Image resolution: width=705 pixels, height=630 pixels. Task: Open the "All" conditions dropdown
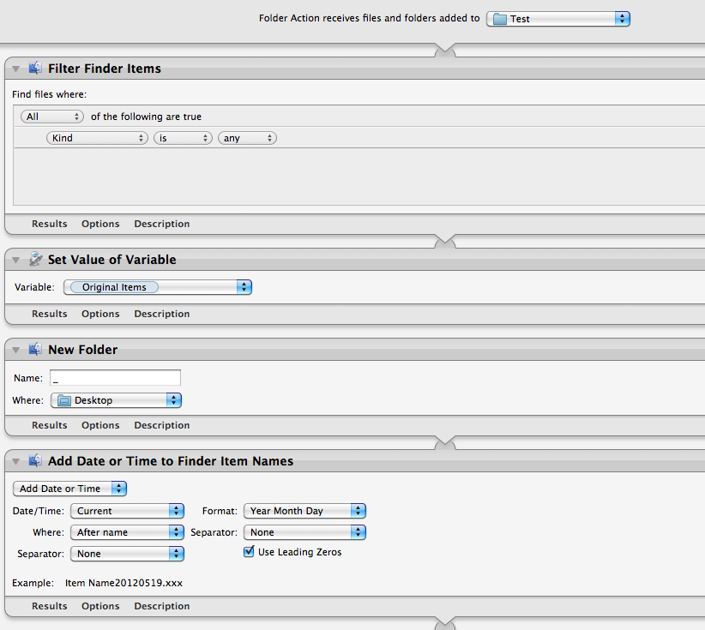(50, 116)
